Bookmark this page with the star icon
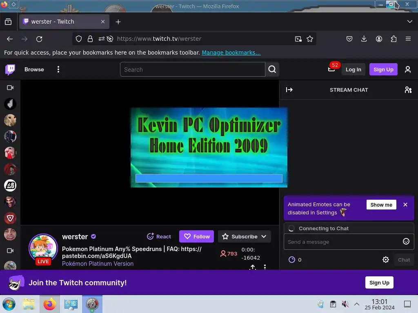Viewport: 418px width, 313px height. [x=310, y=39]
